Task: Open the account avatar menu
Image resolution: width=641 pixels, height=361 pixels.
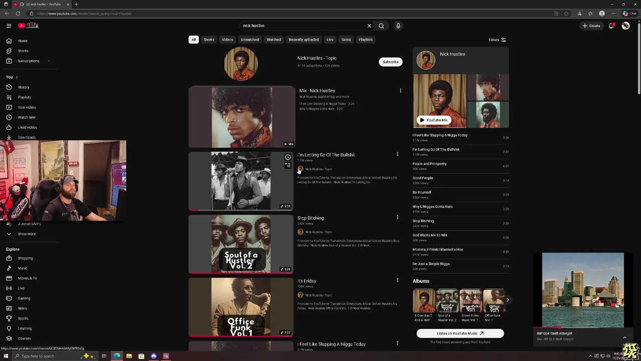Action: (625, 26)
